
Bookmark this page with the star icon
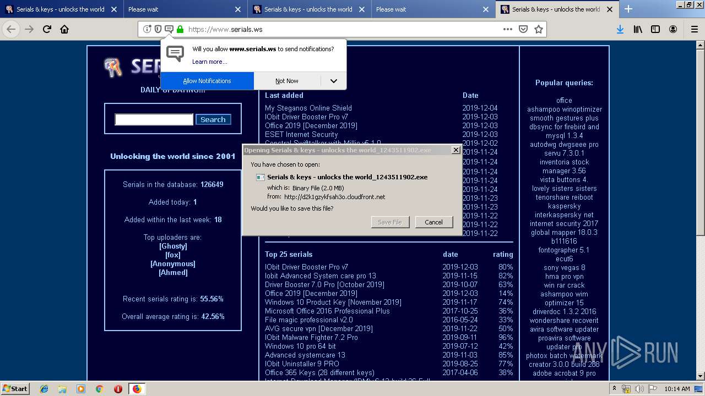tap(539, 29)
